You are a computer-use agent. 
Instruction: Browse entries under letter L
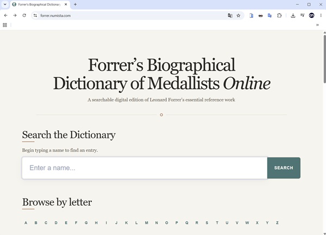(x=136, y=223)
